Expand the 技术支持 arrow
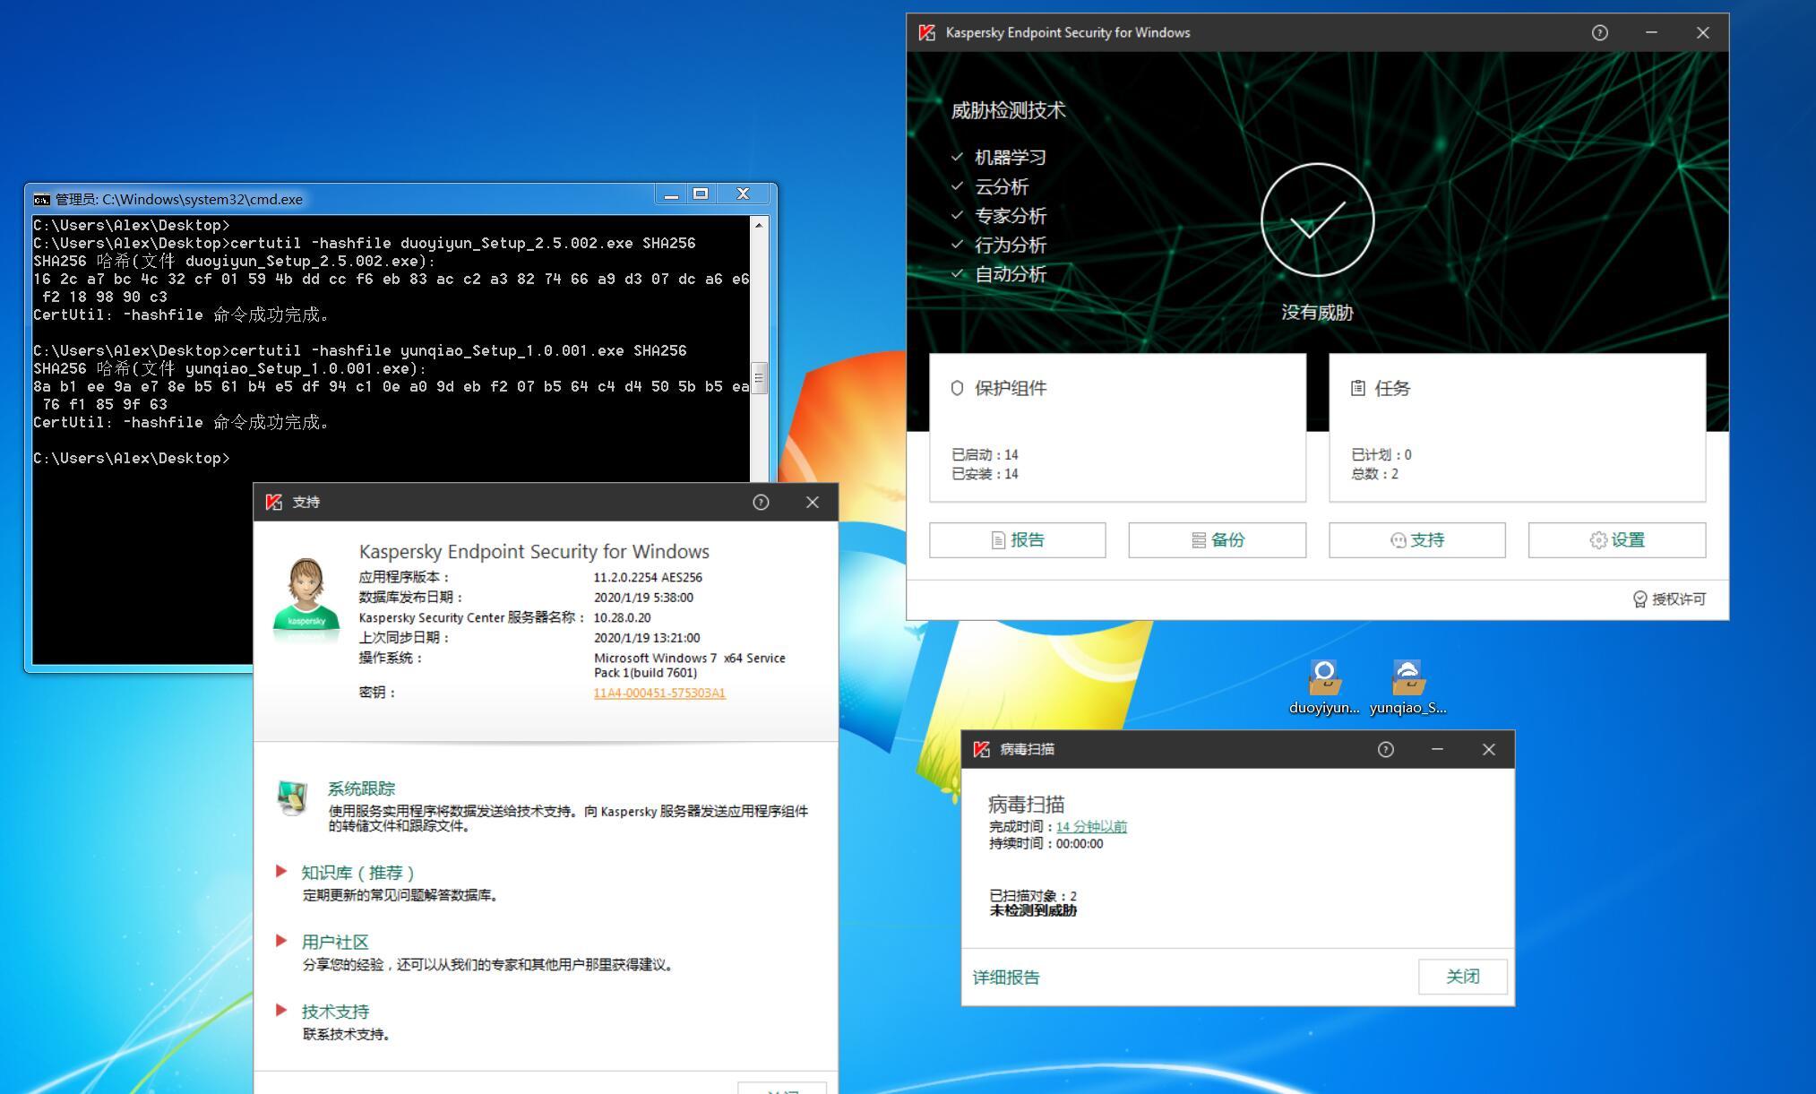 (x=281, y=1010)
